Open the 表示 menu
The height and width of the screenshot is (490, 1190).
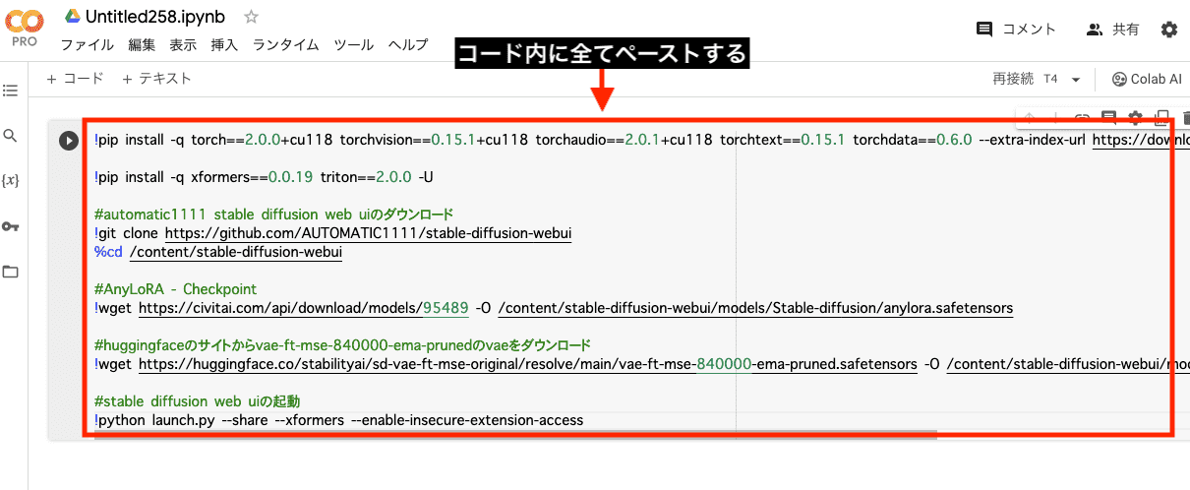pos(183,45)
